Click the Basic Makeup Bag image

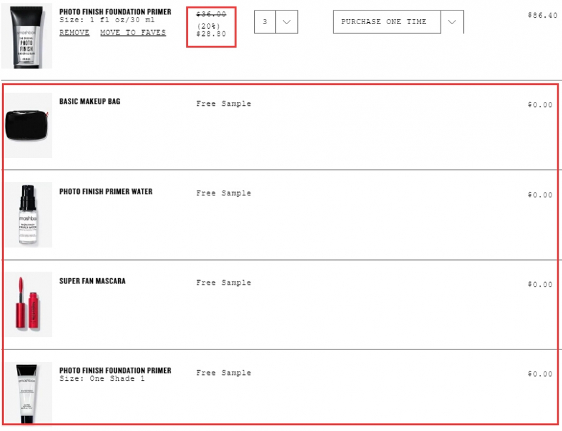click(x=28, y=125)
